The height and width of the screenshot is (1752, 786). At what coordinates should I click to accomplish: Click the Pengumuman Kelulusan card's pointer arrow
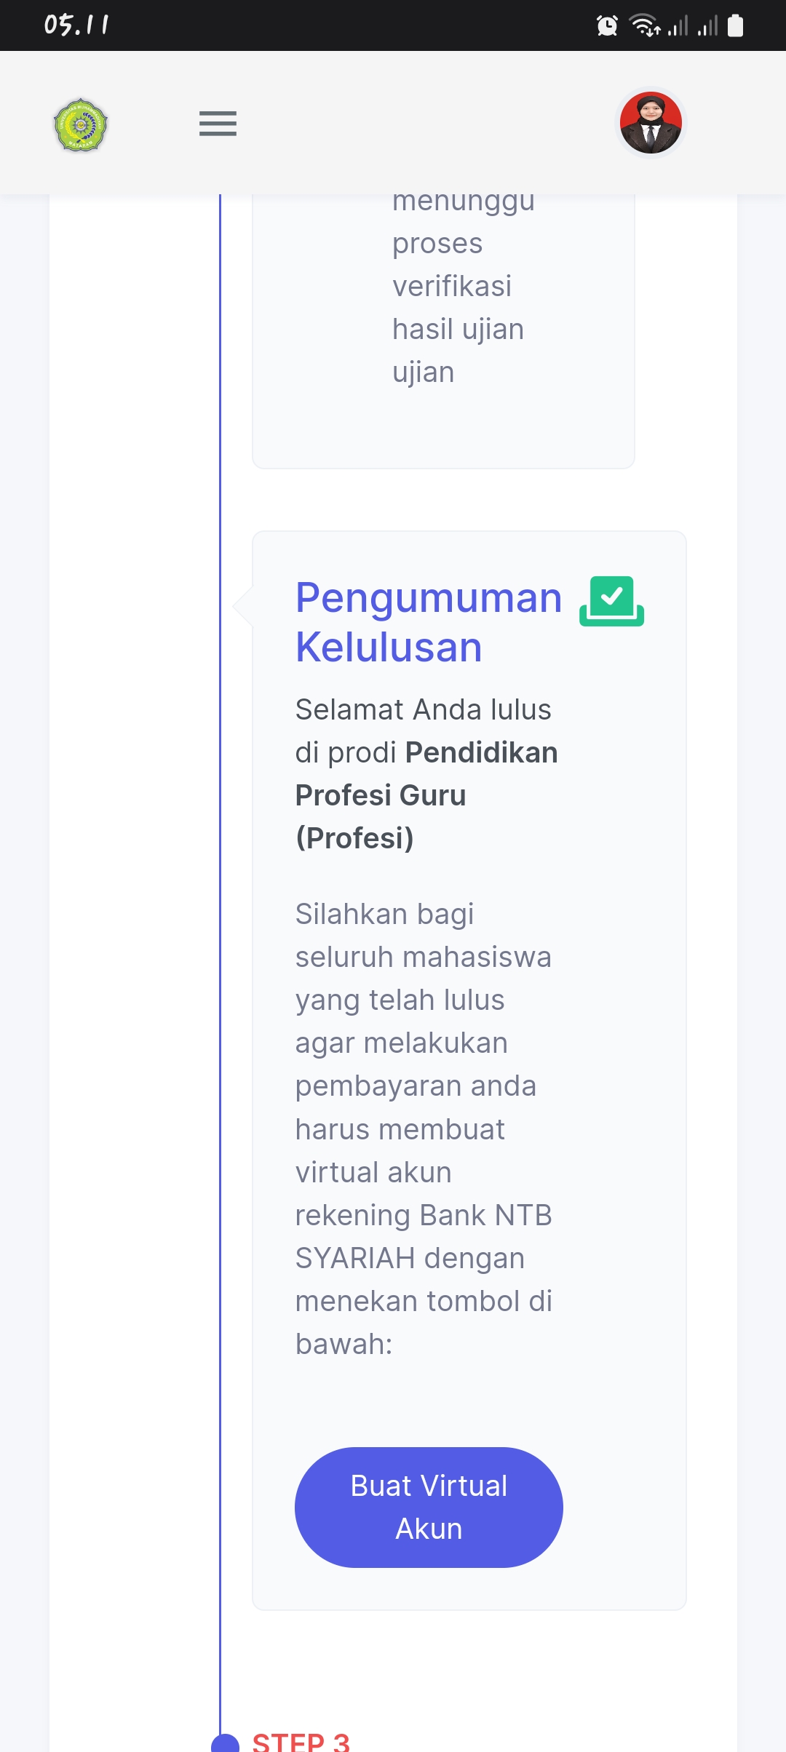(x=242, y=605)
